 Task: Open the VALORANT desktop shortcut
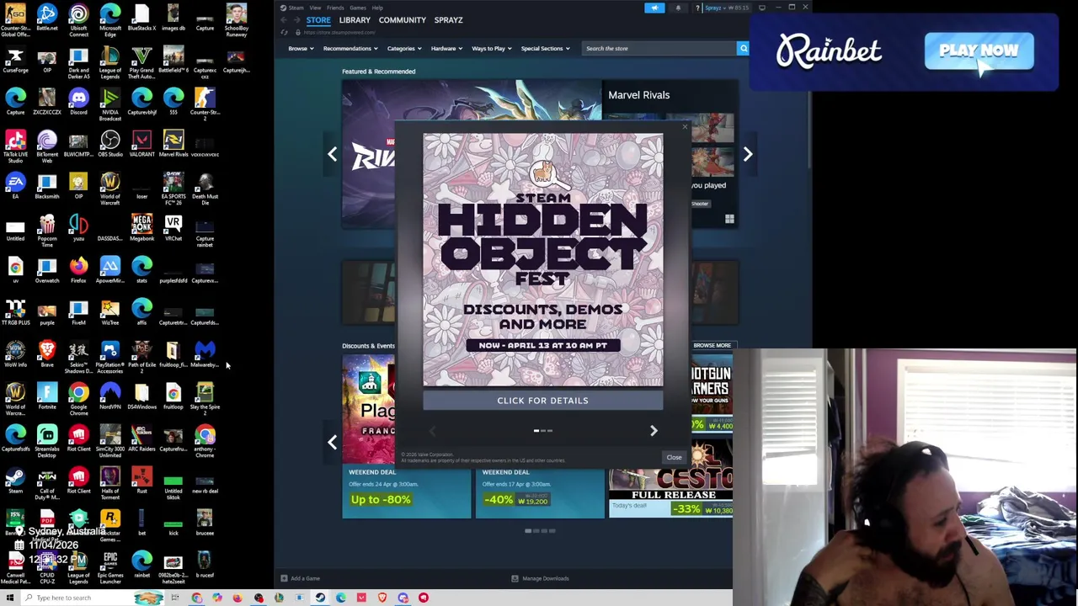(141, 144)
